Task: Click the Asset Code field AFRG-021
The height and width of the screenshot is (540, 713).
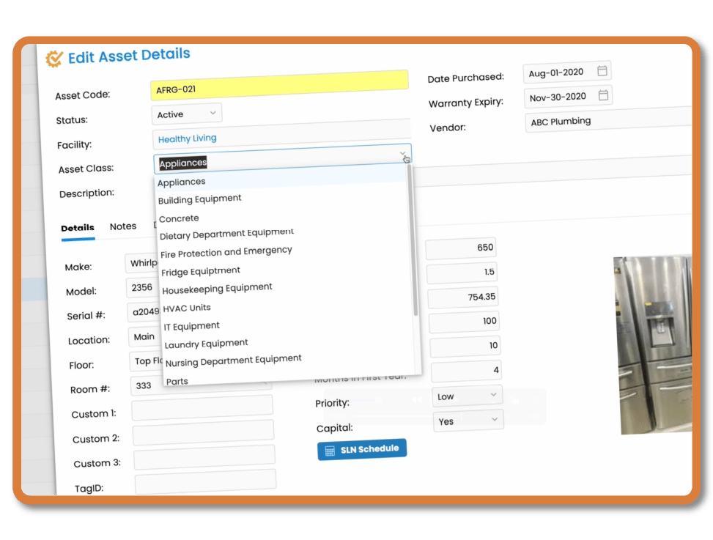Action: point(279,85)
